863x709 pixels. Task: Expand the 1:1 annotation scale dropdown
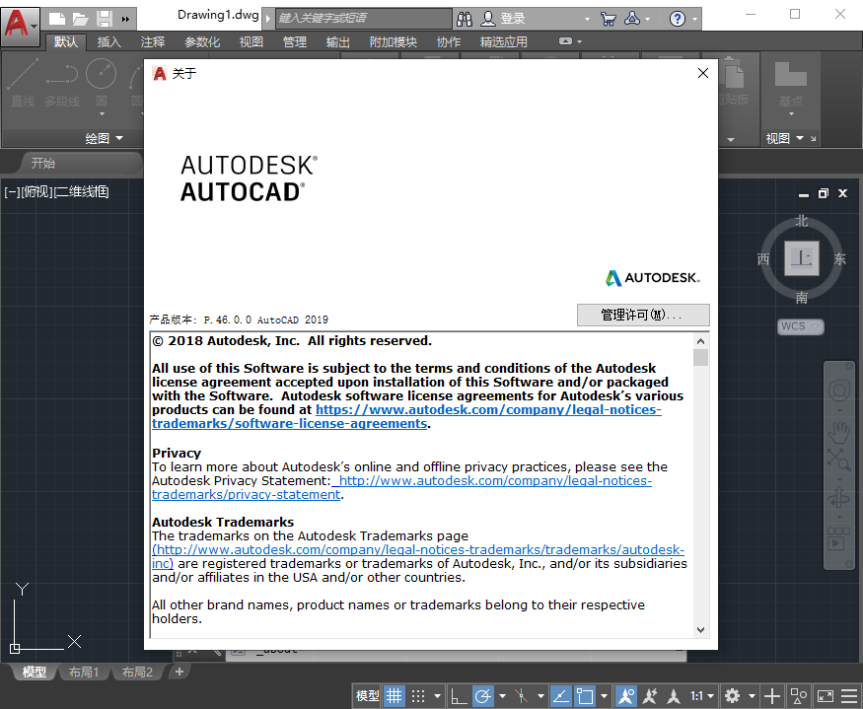pyautogui.click(x=702, y=696)
